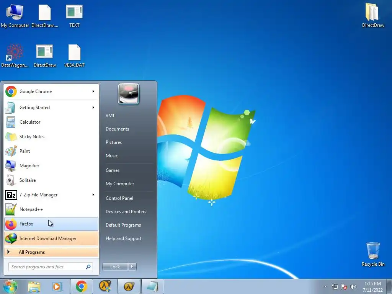
Task: Launch Notepad++ from the Start menu
Action: [51, 209]
